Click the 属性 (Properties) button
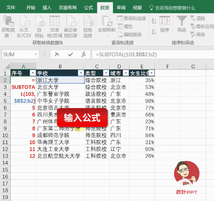This screenshot has width=214, height=201. point(125,27)
